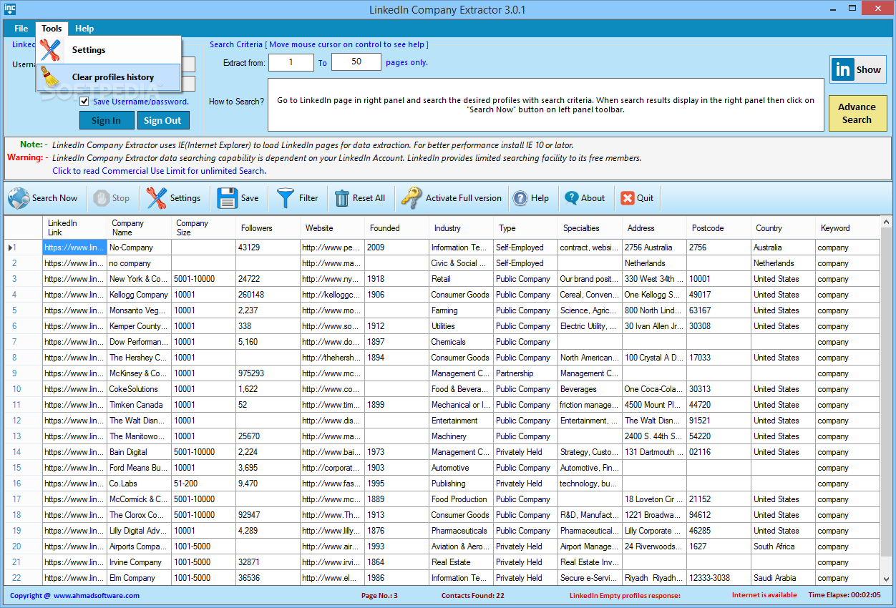Click the Extract from page field
Viewport: 896px width, 608px height.
point(291,62)
